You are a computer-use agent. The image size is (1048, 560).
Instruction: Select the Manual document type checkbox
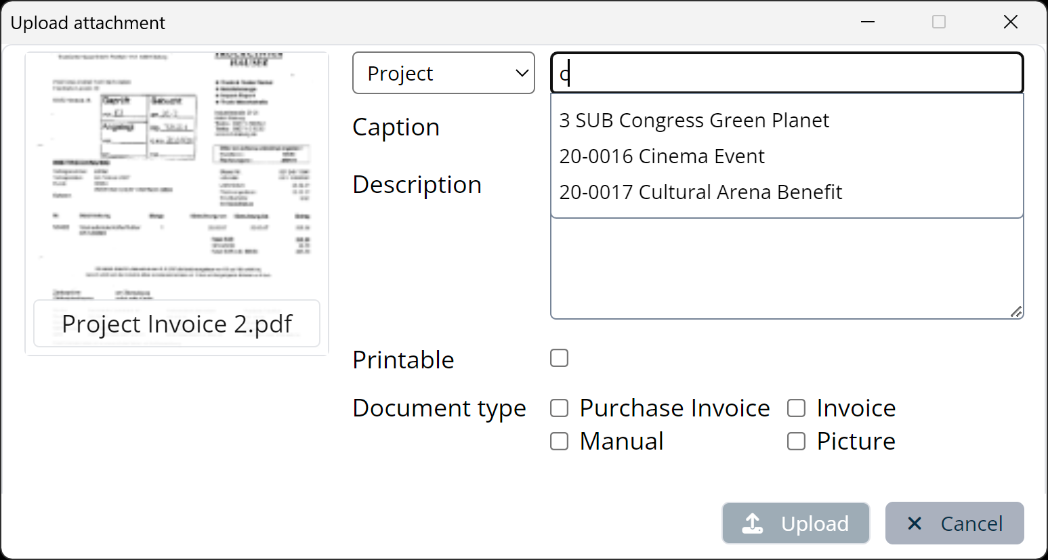pos(559,441)
